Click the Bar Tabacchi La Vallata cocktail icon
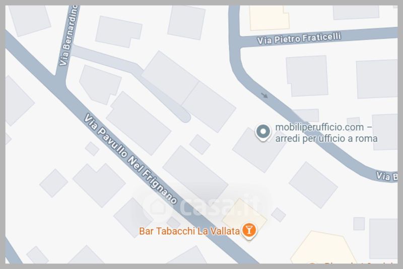Screen dimensions: 403x269 (249, 230)
